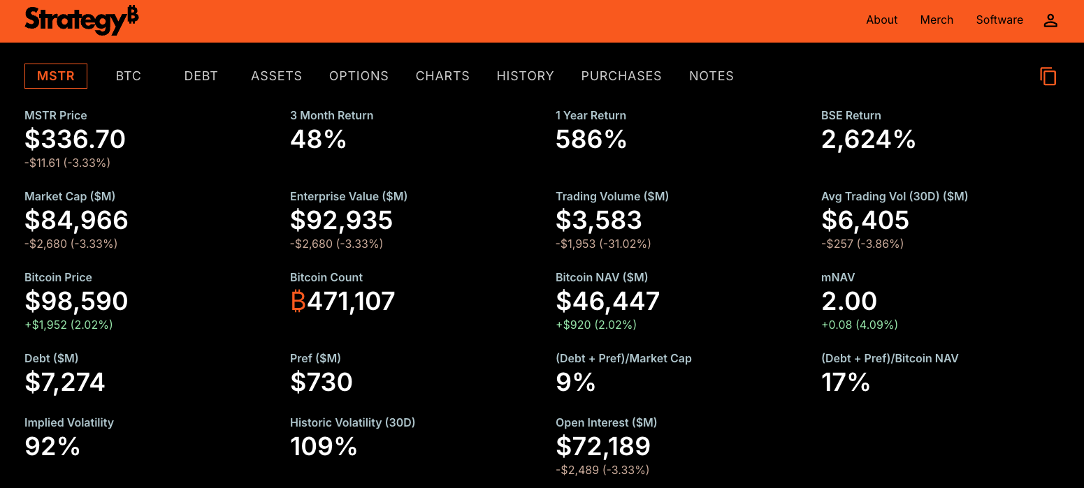This screenshot has height=488, width=1084.
Task: Click the Open Interest value $72,189
Action: point(603,446)
